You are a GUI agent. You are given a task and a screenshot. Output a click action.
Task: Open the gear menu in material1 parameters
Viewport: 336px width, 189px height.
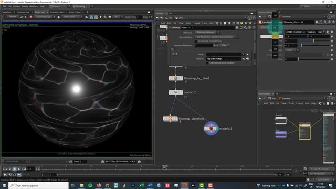tap(237, 28)
